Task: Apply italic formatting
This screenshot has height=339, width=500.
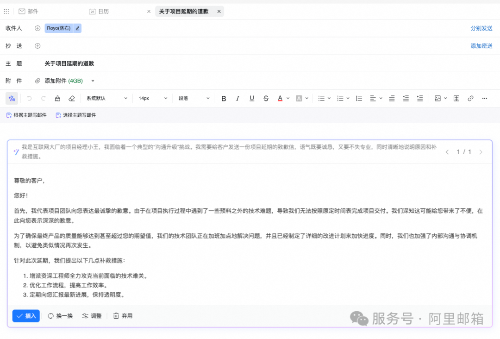Action: coord(237,98)
